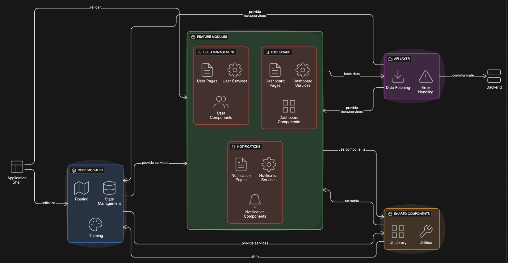Select the Theming palette icon
The image size is (508, 263).
pyautogui.click(x=95, y=224)
